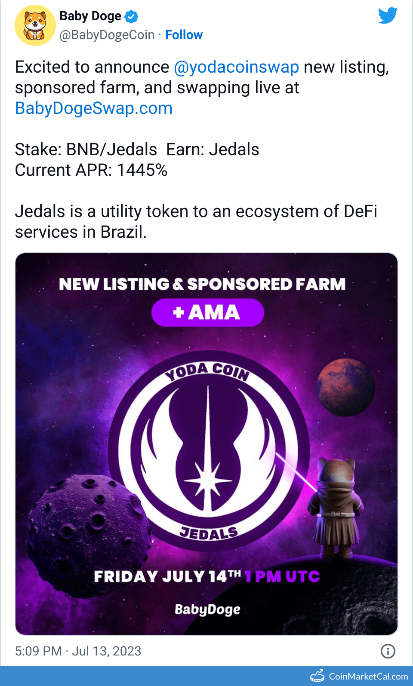Click the New Listing & Sponsored Farm headline

pos(202,284)
